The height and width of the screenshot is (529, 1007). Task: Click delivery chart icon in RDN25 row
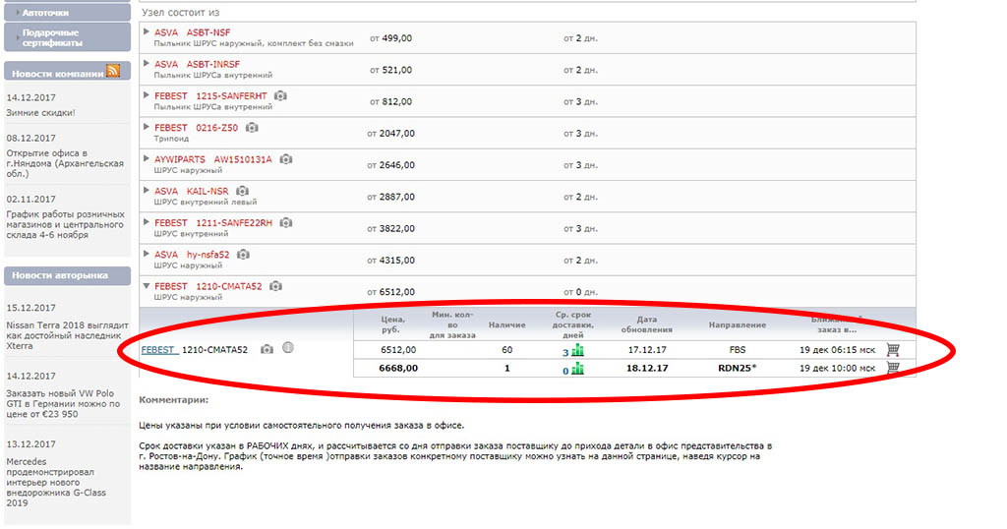[577, 369]
